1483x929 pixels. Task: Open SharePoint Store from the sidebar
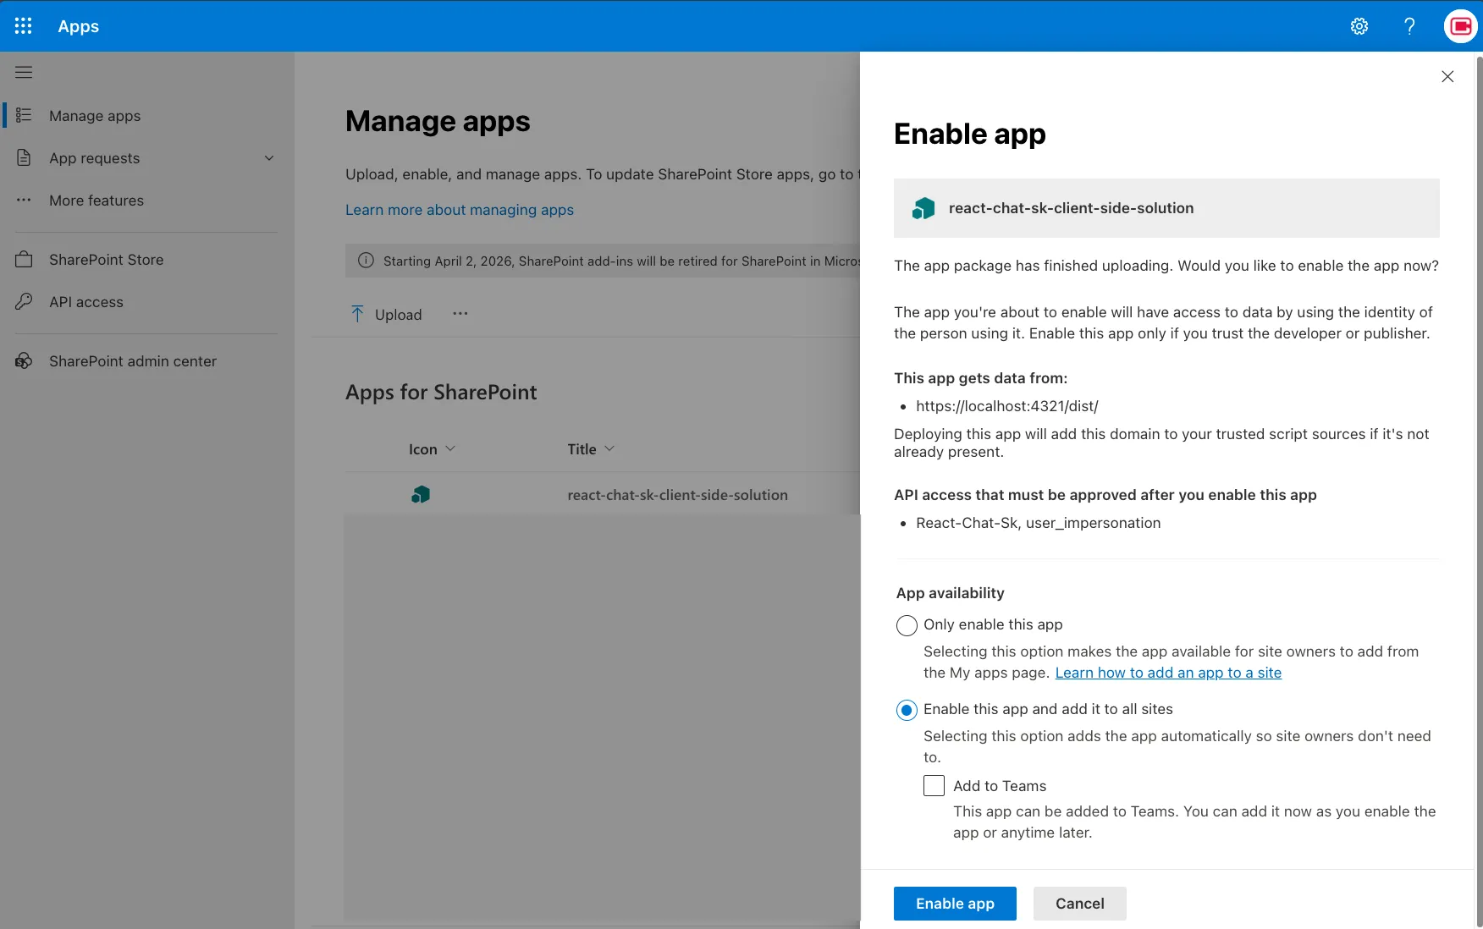pyautogui.click(x=106, y=259)
